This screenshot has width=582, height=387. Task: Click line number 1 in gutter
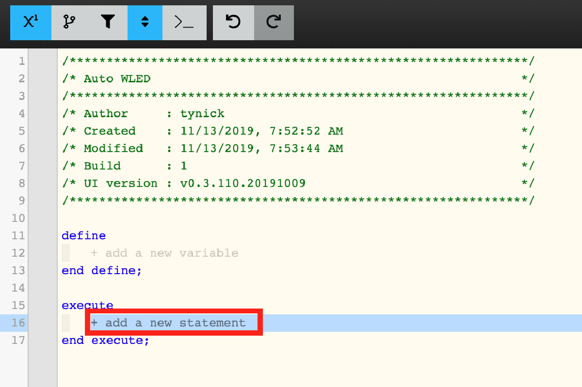pyautogui.click(x=21, y=61)
